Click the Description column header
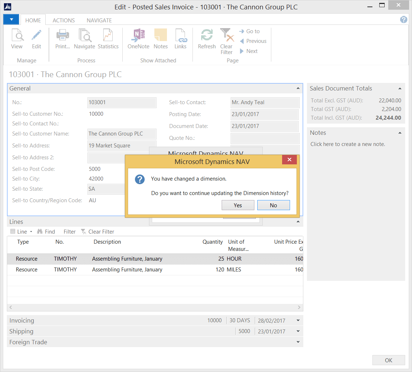The height and width of the screenshot is (372, 412). click(107, 242)
